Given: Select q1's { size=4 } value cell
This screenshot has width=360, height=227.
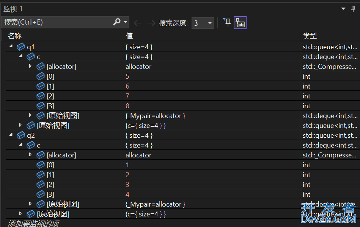Looking at the screenshot, I should 212,47.
